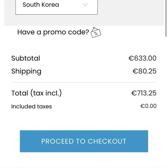Open the South Korea country dropdown
The image size is (168, 168).
tap(57, 6)
